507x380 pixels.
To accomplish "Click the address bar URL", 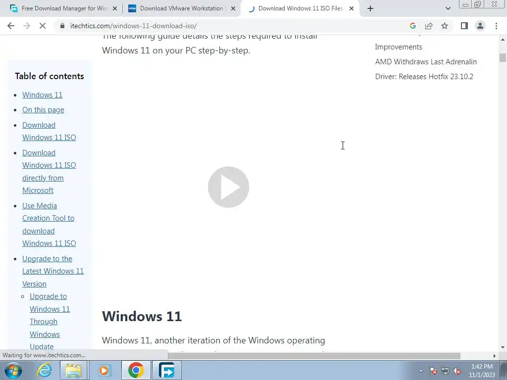I will tap(134, 26).
